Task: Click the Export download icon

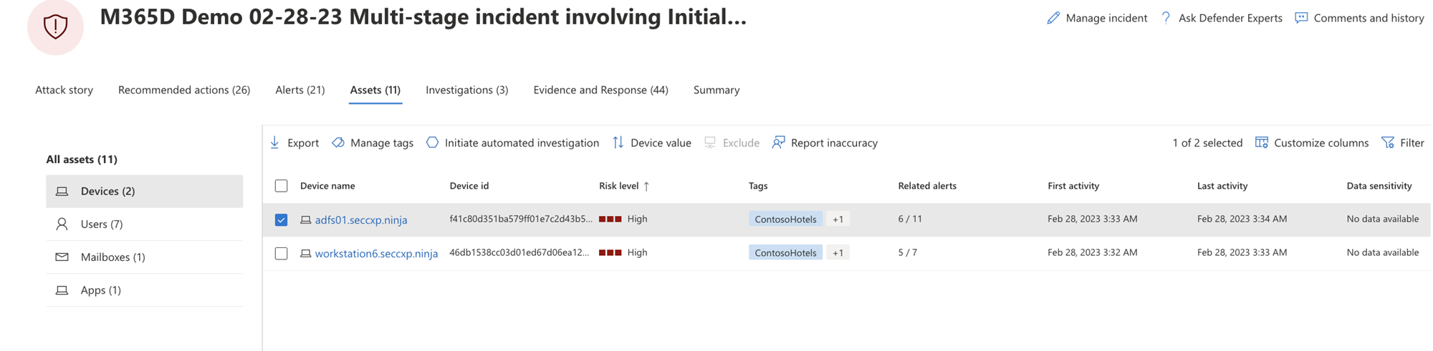Action: [x=275, y=142]
